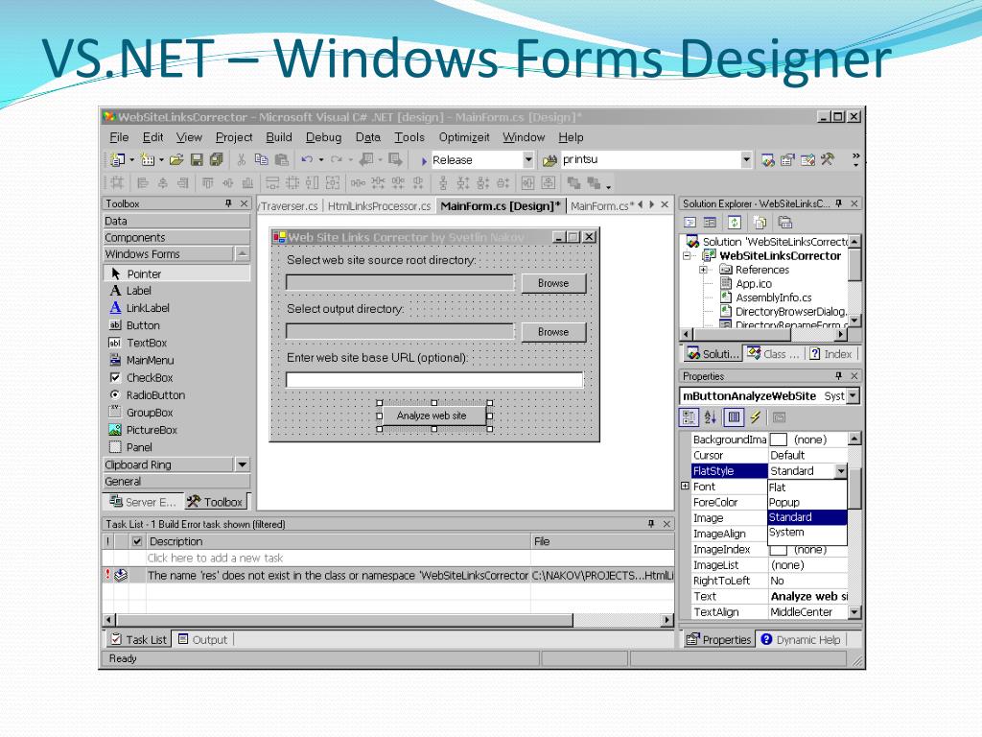Image resolution: width=982 pixels, height=737 pixels.
Task: Click the Paste clipboard icon
Action: pos(282,160)
